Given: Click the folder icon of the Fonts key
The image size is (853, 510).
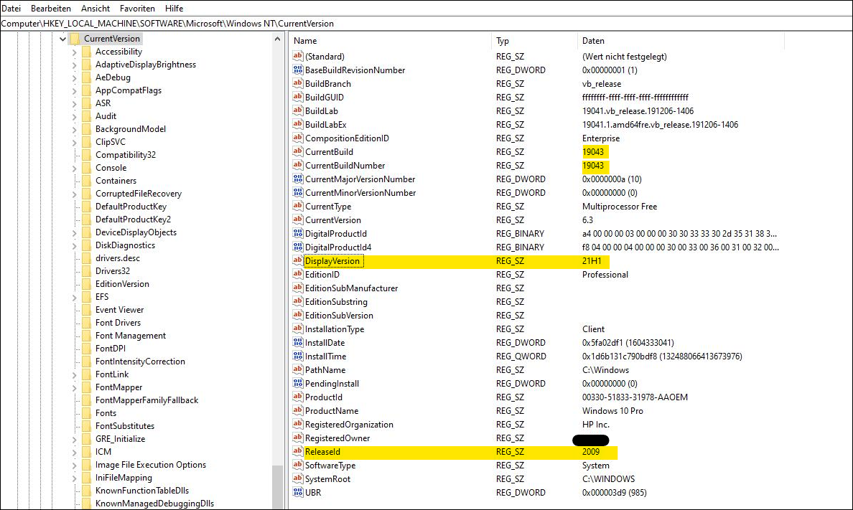Looking at the screenshot, I should pyautogui.click(x=86, y=412).
